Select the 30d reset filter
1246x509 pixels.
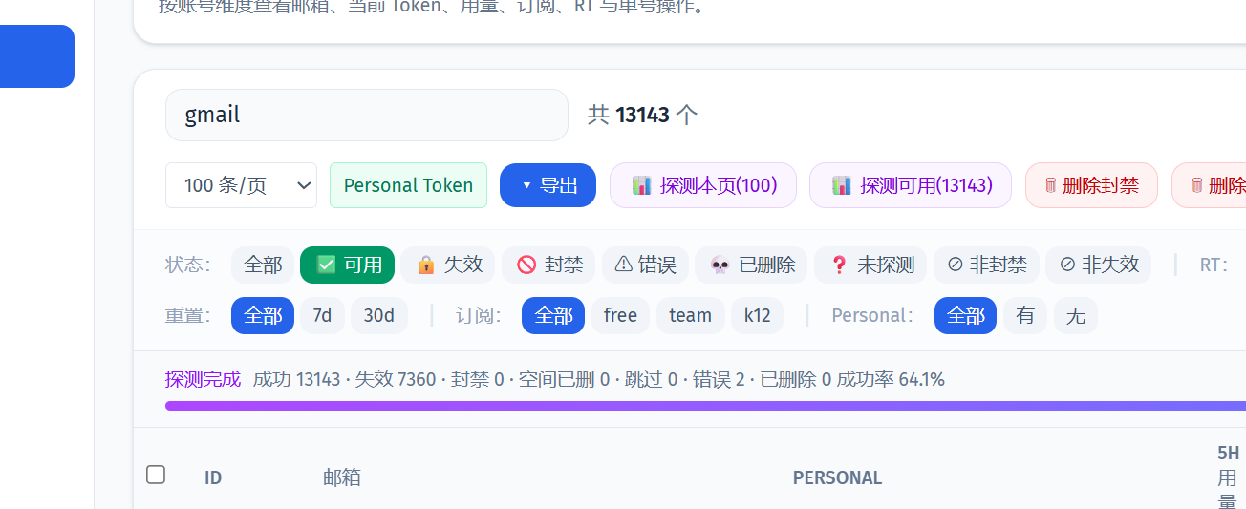pyautogui.click(x=379, y=315)
